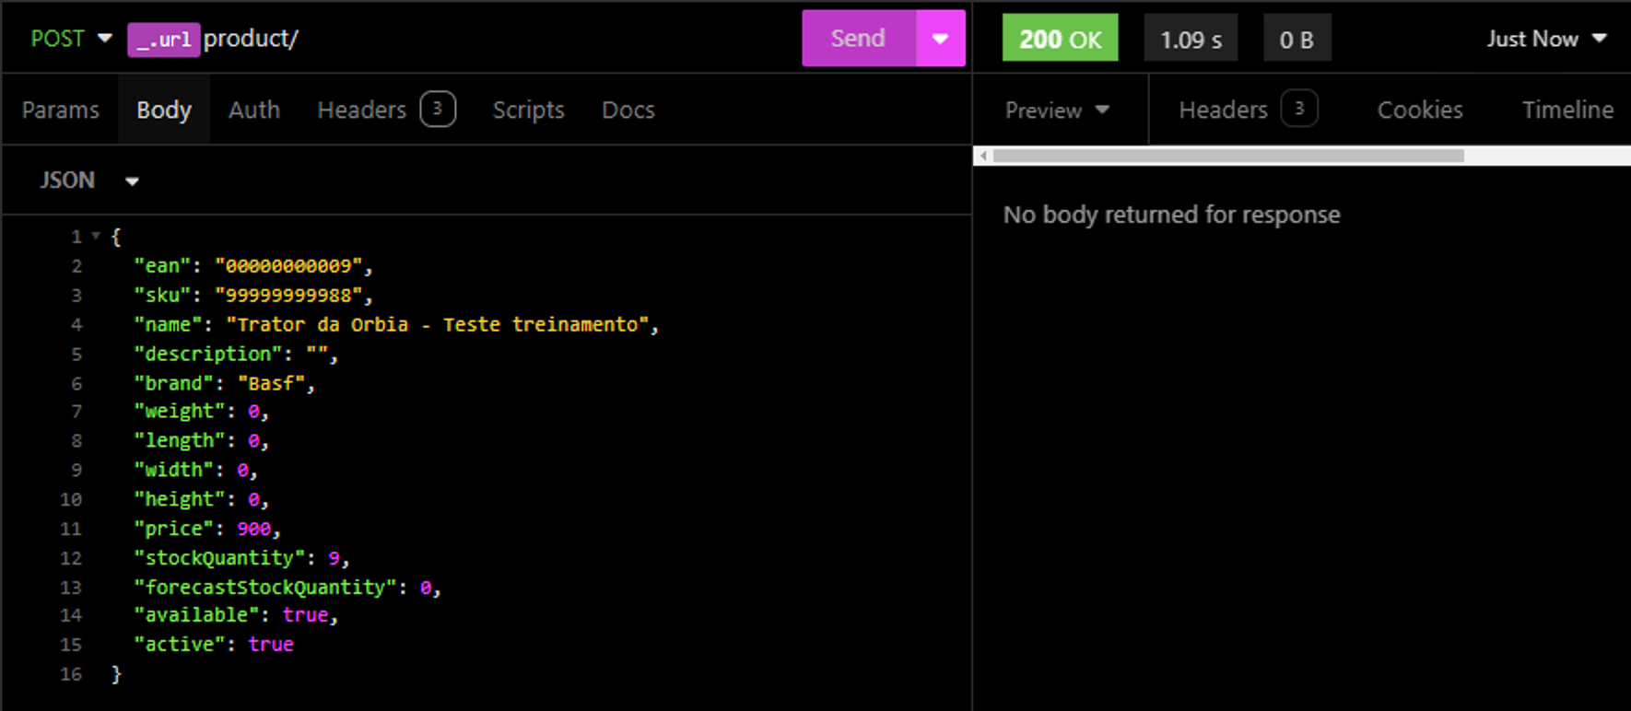Expand the Send options arrow
This screenshot has height=711, width=1631.
click(940, 39)
